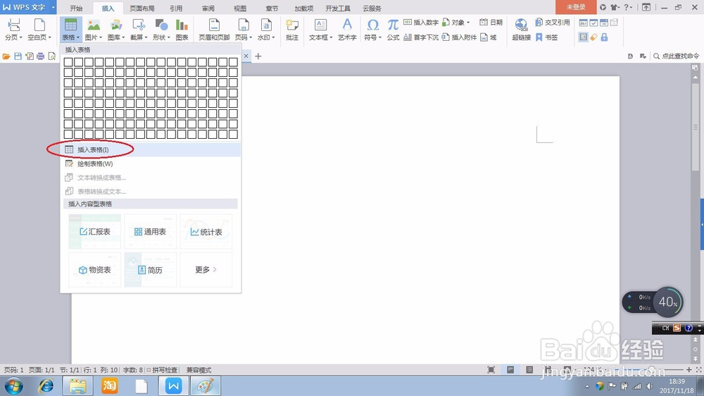This screenshot has width=704, height=396.
Task: Open the 淘 Taobao taskbar icon
Action: tap(109, 385)
